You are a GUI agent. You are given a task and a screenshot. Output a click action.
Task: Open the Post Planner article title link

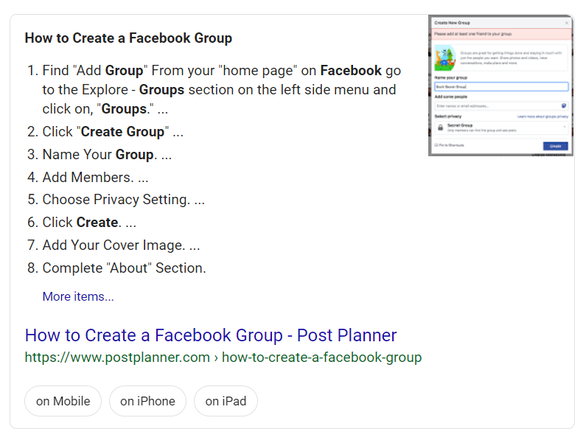coord(211,335)
